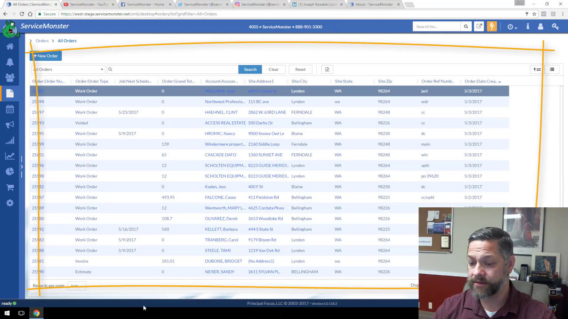This screenshot has width=568, height=319.
Task: Select the orders document icon in sidebar
Action: tap(10, 93)
